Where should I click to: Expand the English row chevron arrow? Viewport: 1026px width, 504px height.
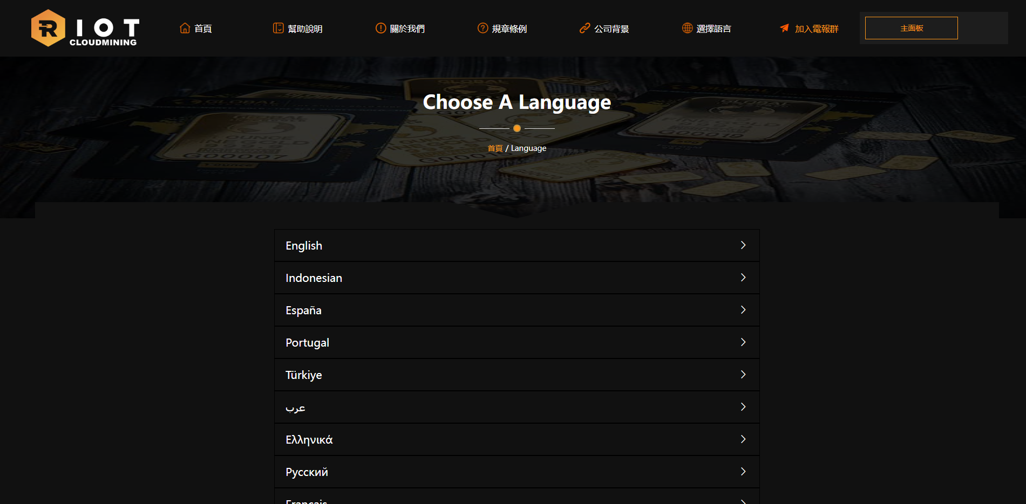tap(743, 245)
